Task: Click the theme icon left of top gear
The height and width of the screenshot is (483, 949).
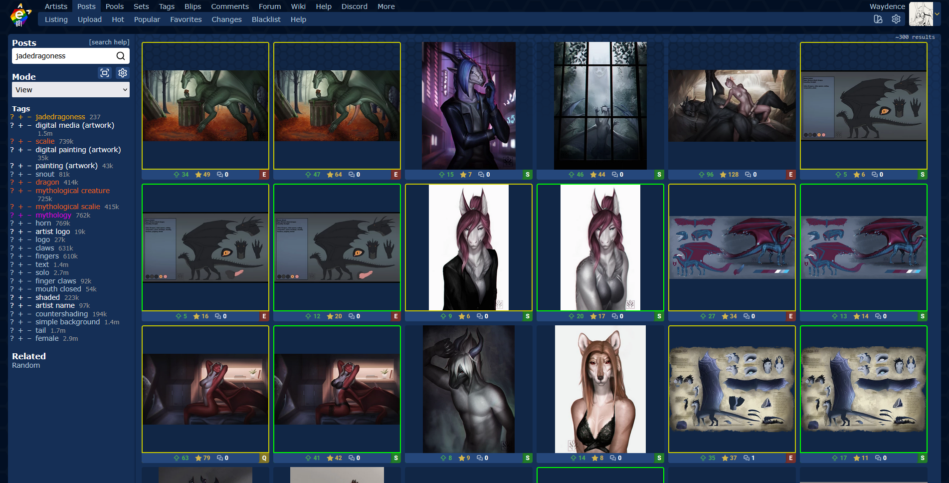Action: [x=878, y=19]
